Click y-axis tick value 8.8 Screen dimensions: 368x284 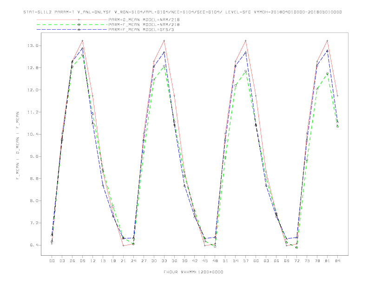[x=34, y=179]
